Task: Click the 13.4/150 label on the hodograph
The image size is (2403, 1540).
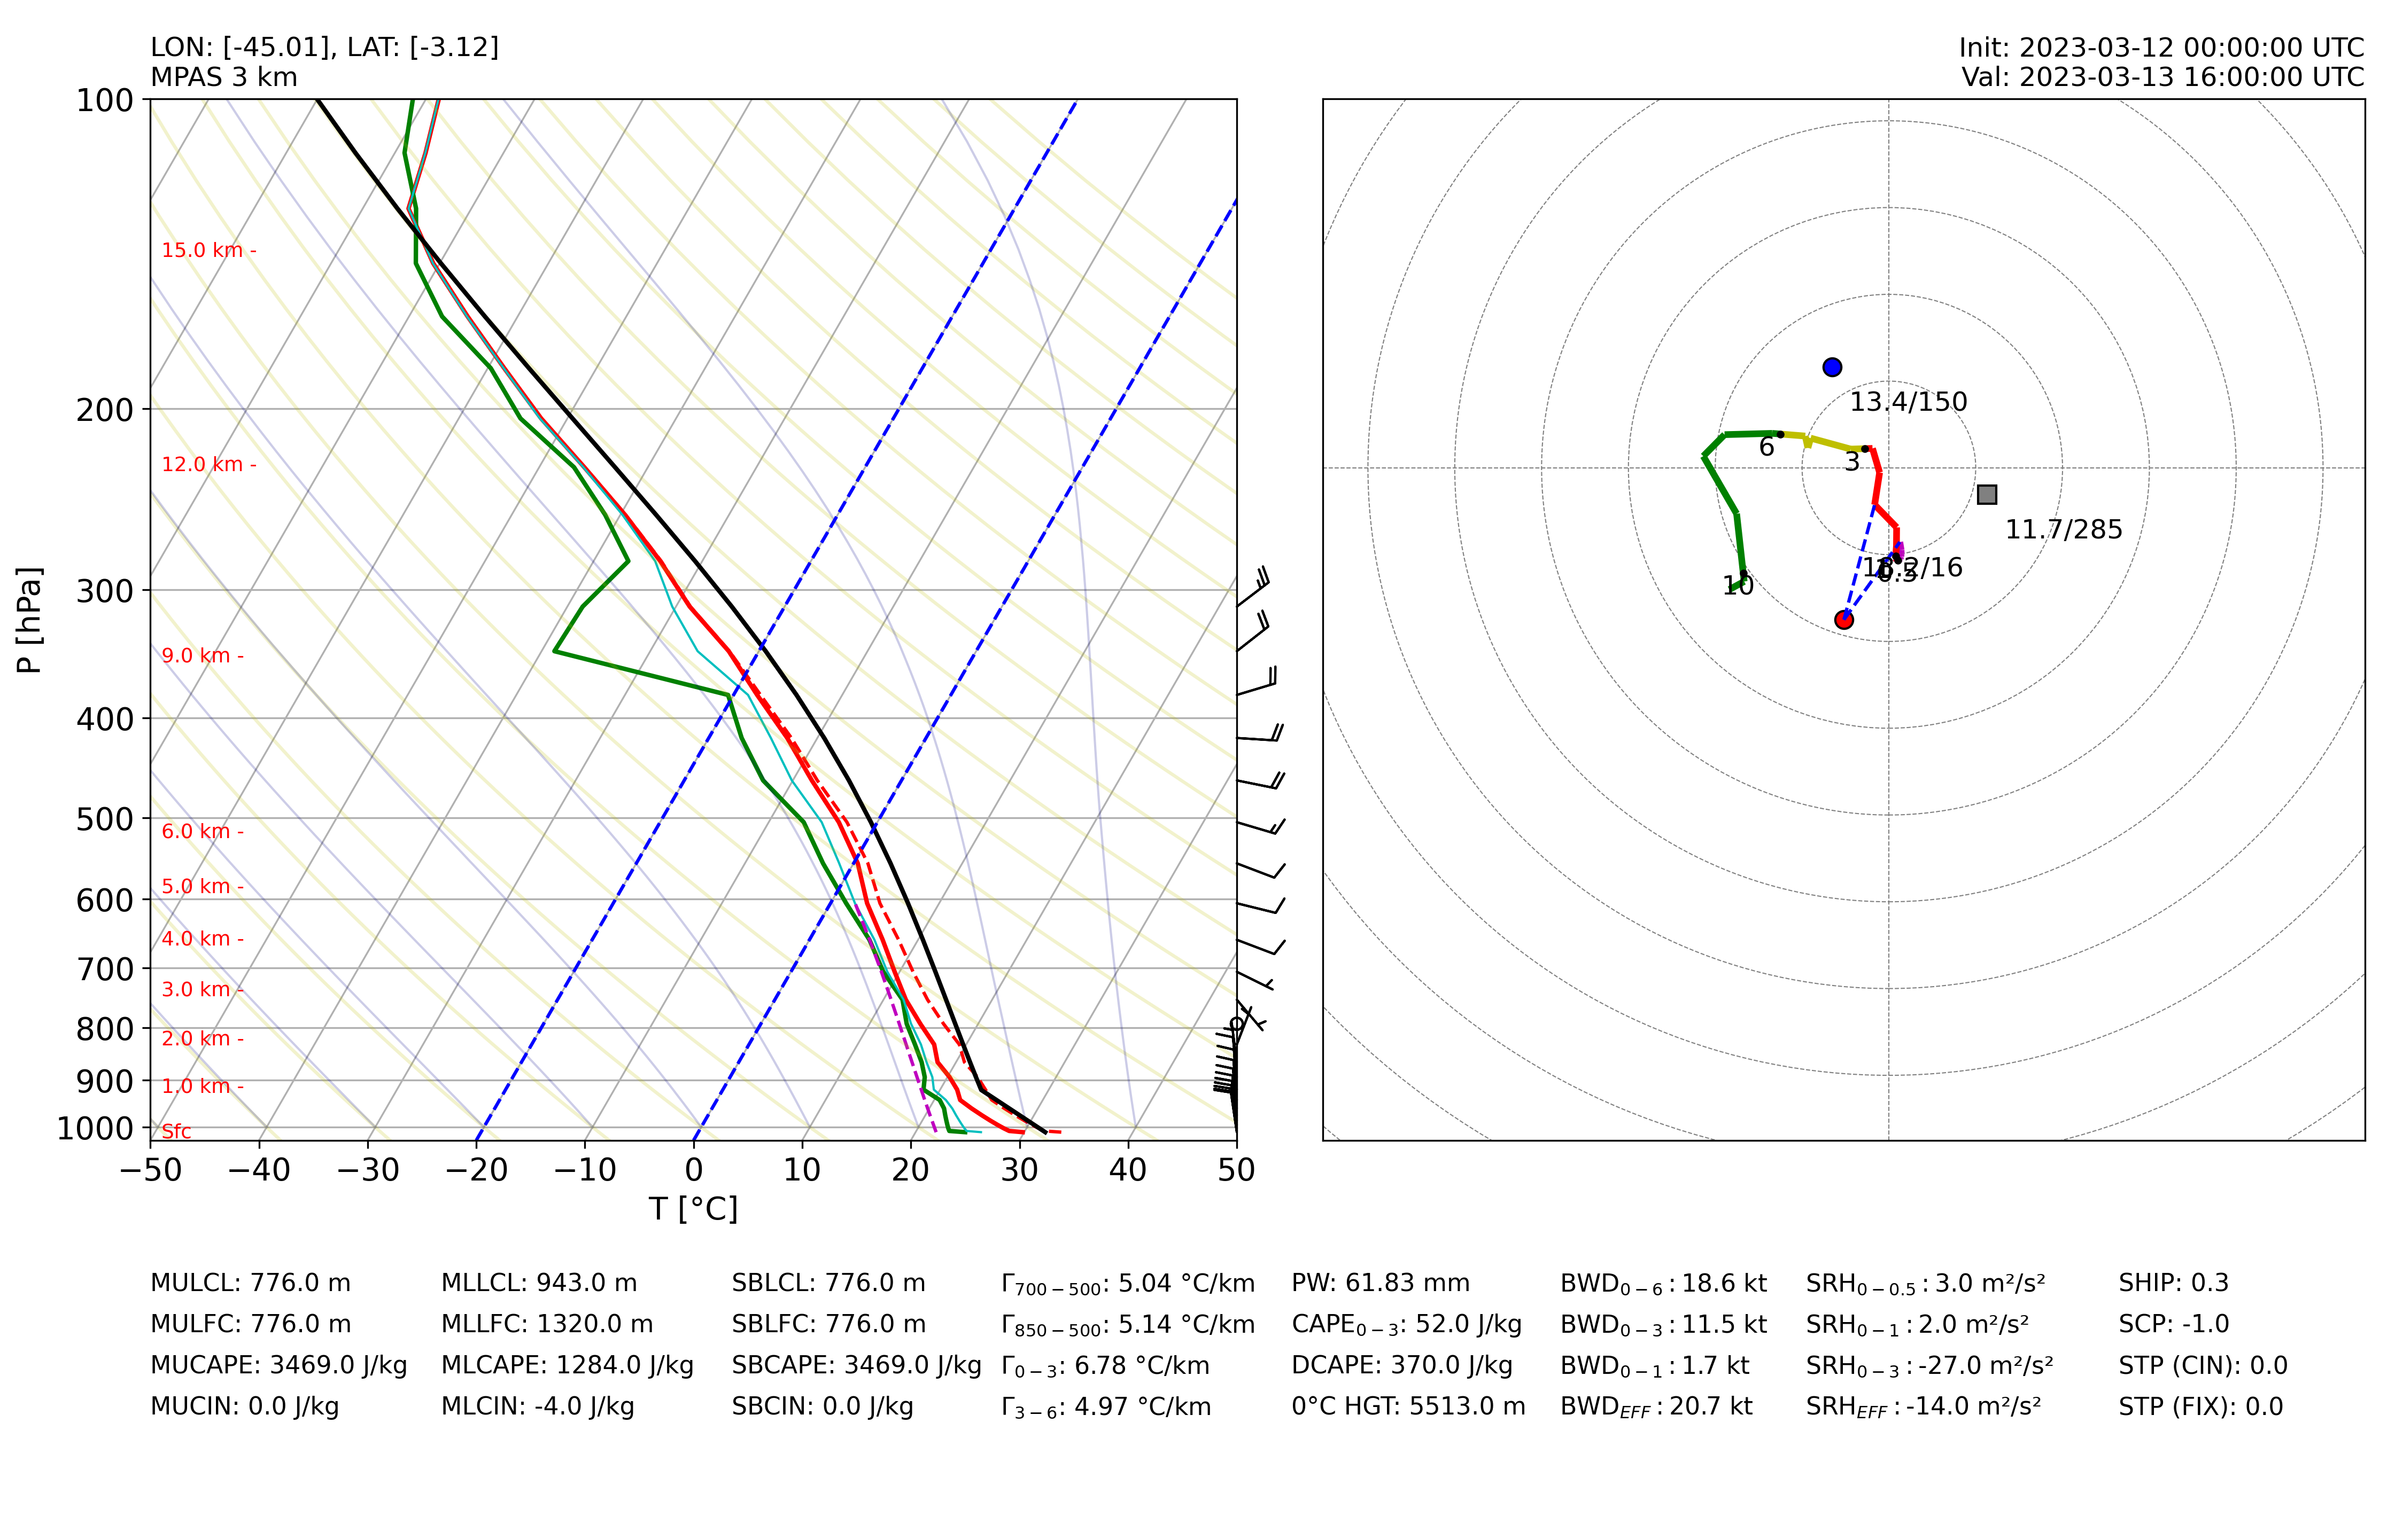Action: click(x=1908, y=402)
